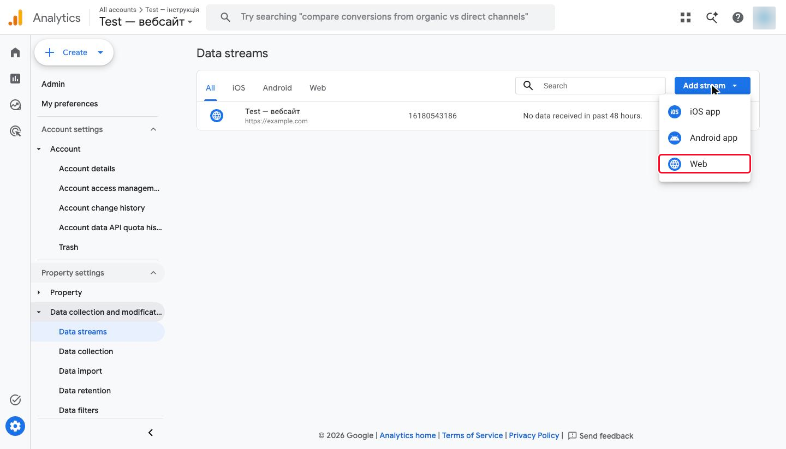The height and width of the screenshot is (449, 786).
Task: Switch to the Android tab
Action: (x=277, y=88)
